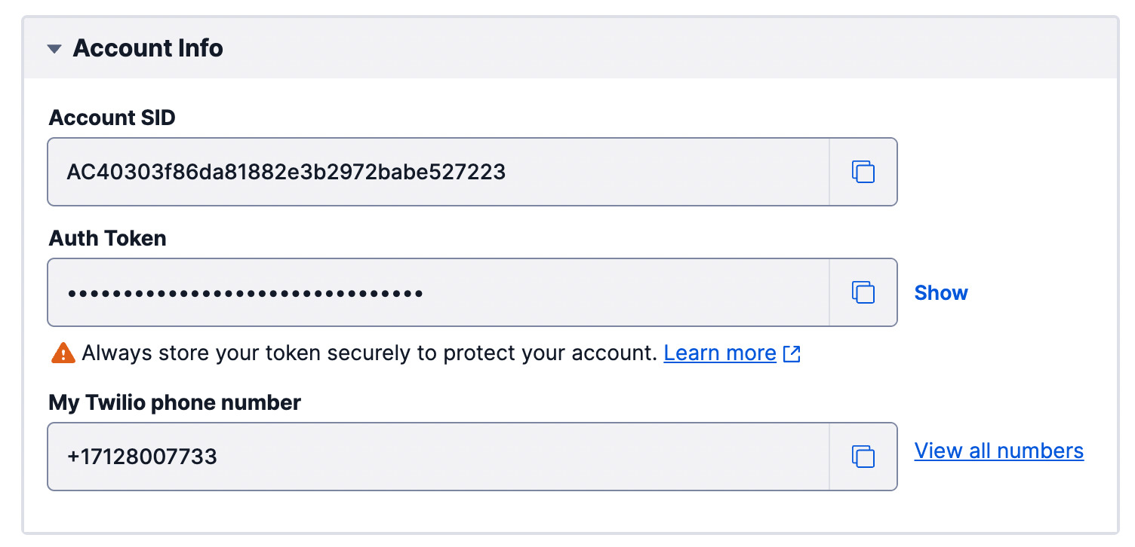Click the My Twilio phone number label
The width and height of the screenshot is (1135, 547).
point(174,402)
